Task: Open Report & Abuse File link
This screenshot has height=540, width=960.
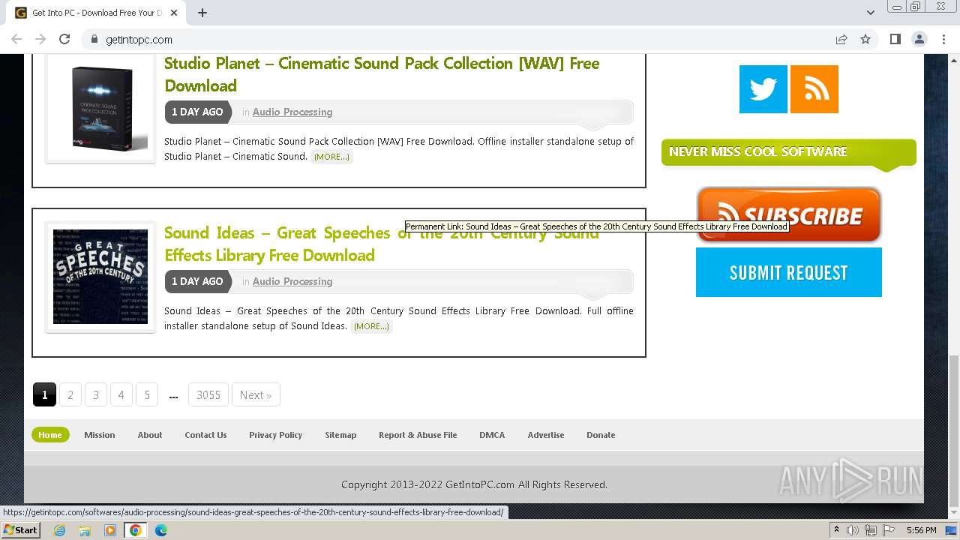Action: 418,435
